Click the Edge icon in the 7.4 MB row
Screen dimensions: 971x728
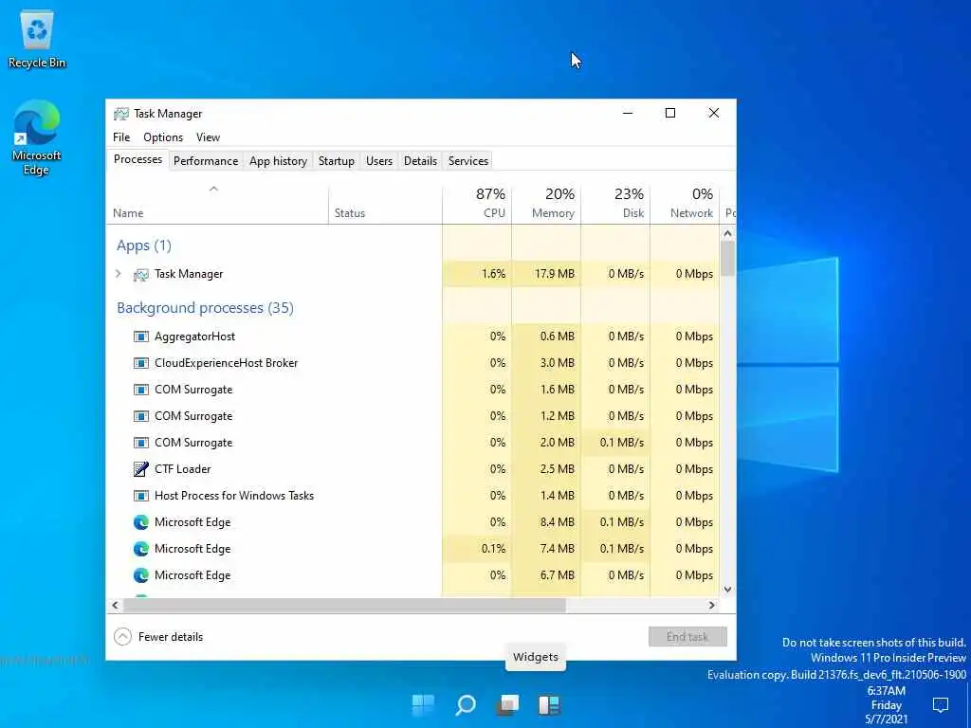pos(141,549)
